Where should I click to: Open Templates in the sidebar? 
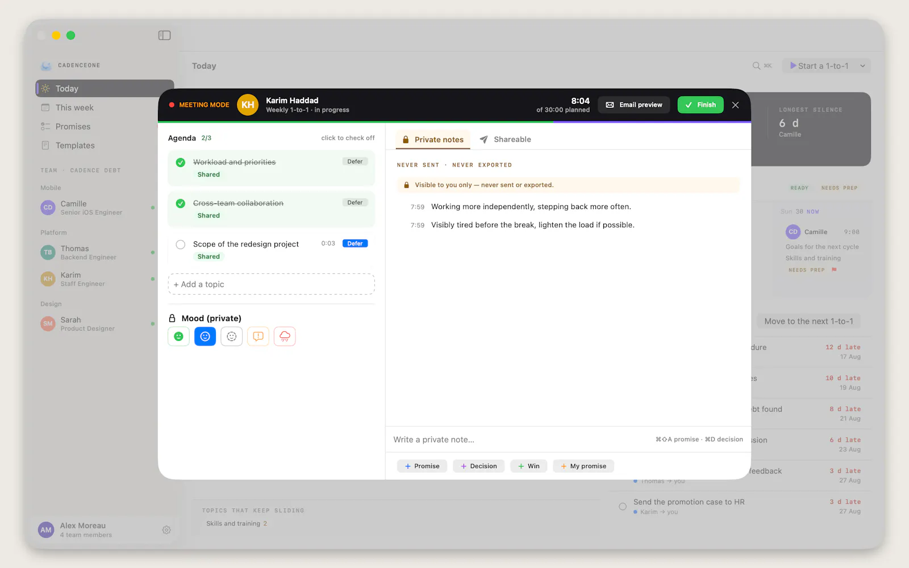(x=105, y=145)
